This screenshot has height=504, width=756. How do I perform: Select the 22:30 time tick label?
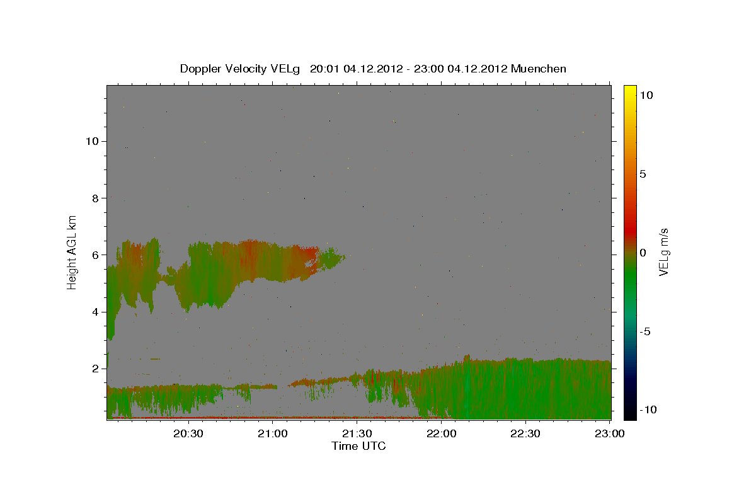(x=525, y=433)
